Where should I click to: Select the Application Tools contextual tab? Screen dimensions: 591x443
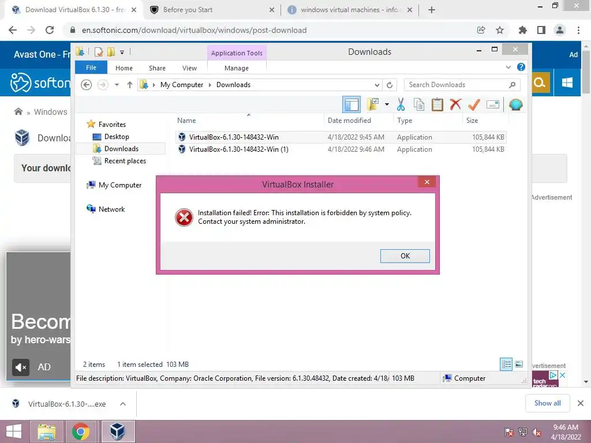point(237,53)
